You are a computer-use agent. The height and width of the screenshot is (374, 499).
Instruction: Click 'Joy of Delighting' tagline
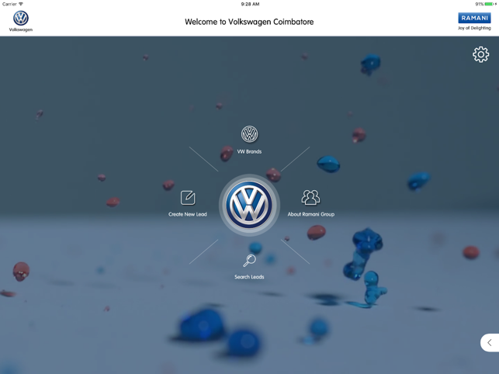pyautogui.click(x=474, y=28)
